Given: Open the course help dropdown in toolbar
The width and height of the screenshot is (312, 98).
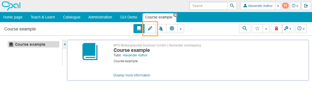Looking at the screenshot, I should pos(301,29).
